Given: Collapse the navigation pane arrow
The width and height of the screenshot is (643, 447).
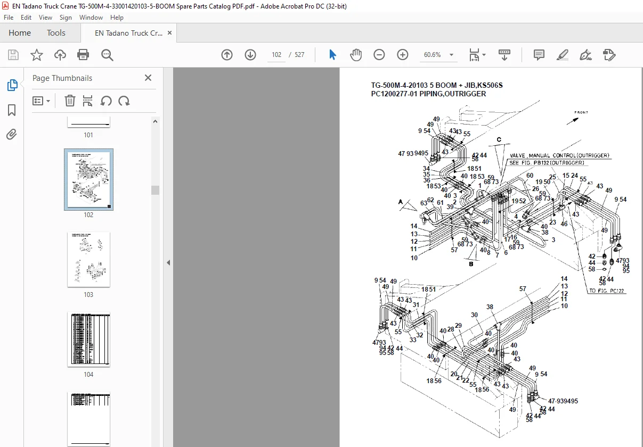Looking at the screenshot, I should click(168, 262).
